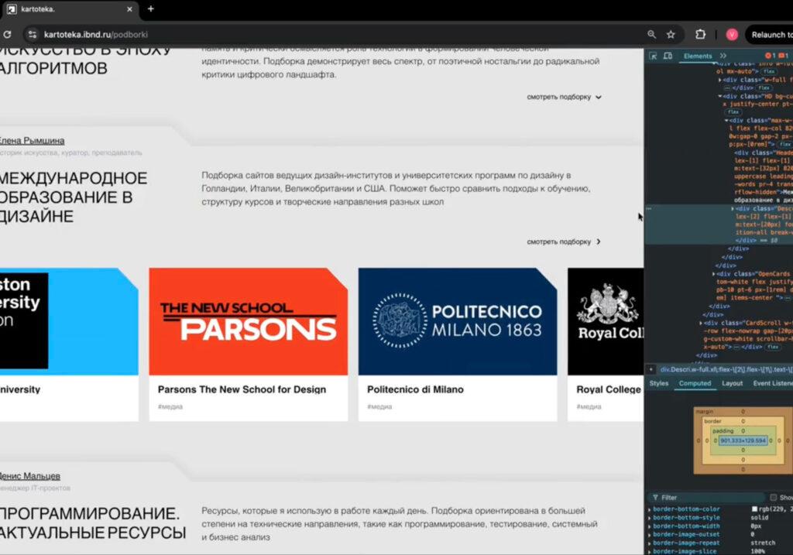Click the margin label in the box model
Image resolution: width=793 pixels, height=555 pixels.
(704, 412)
